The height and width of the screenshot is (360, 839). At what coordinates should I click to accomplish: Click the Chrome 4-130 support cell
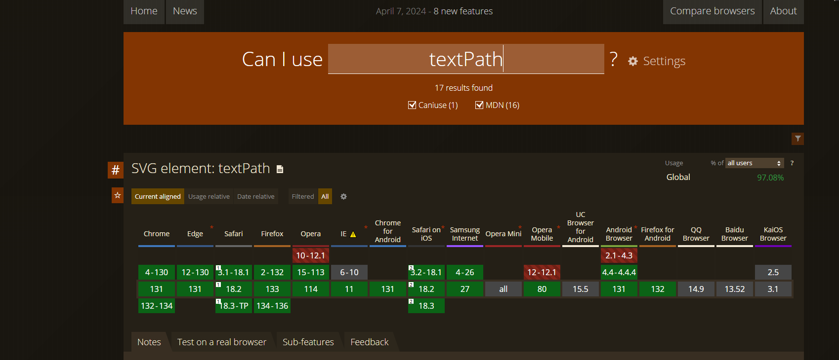pos(157,272)
